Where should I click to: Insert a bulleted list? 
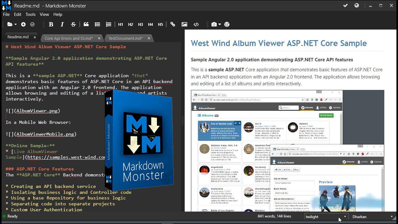click(x=97, y=24)
